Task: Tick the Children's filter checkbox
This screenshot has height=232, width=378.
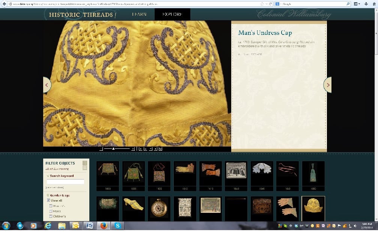Action: (51, 216)
